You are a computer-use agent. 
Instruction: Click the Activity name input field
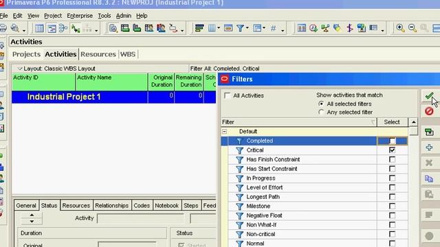(140, 218)
